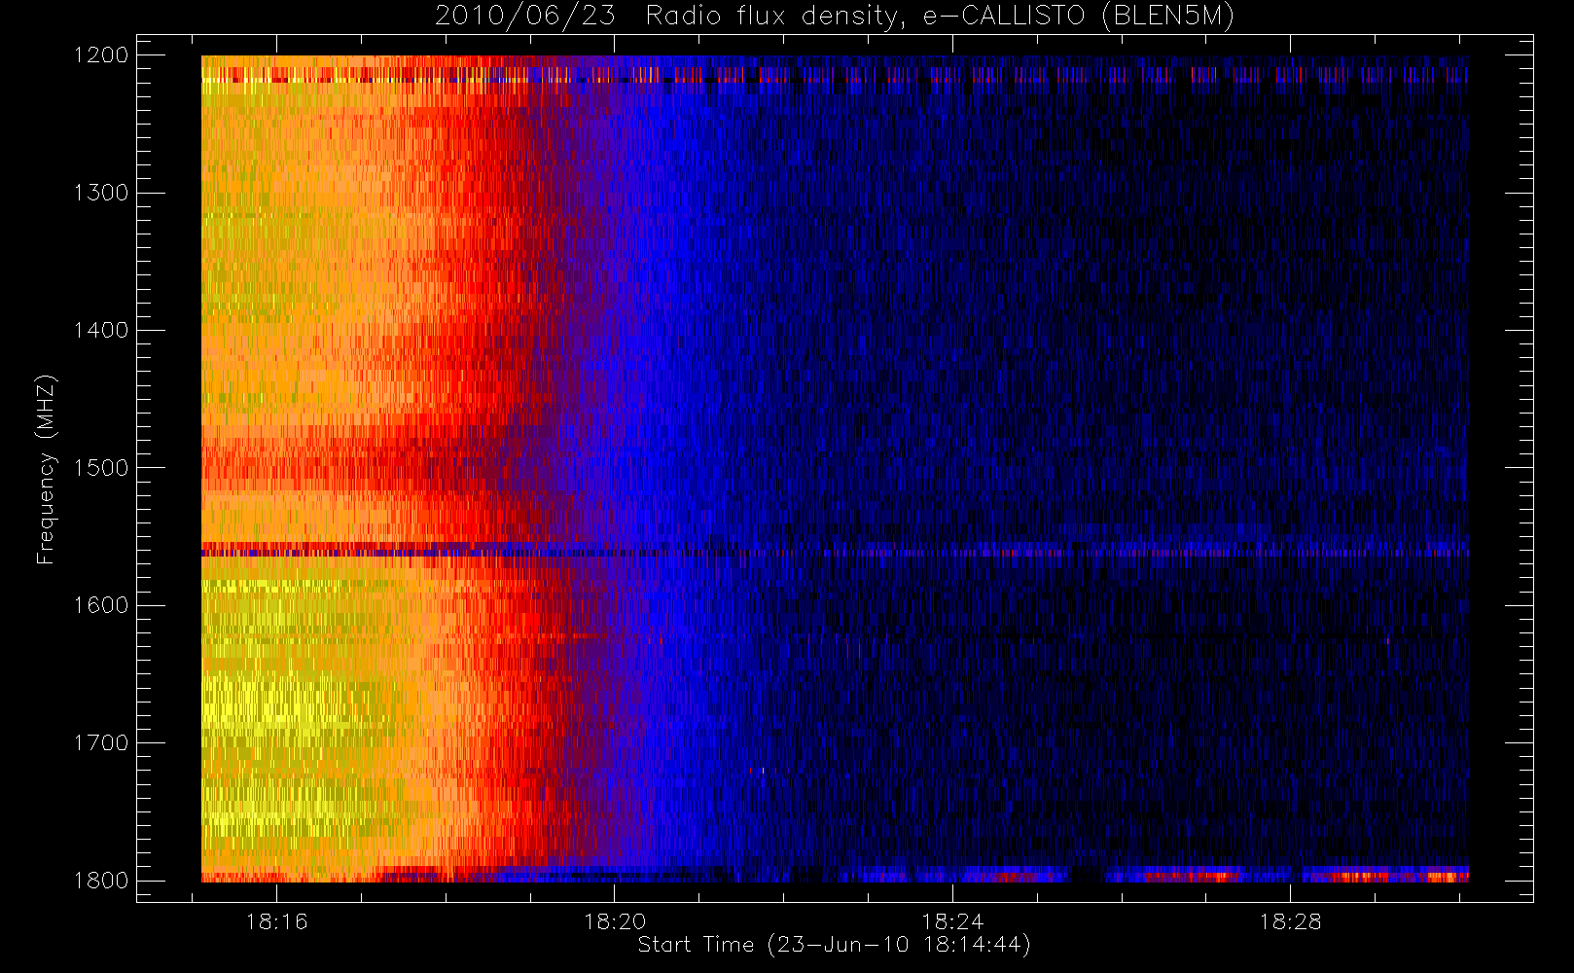Click the 1400 frequency tick label
This screenshot has height=973, width=1574.
click(x=101, y=330)
